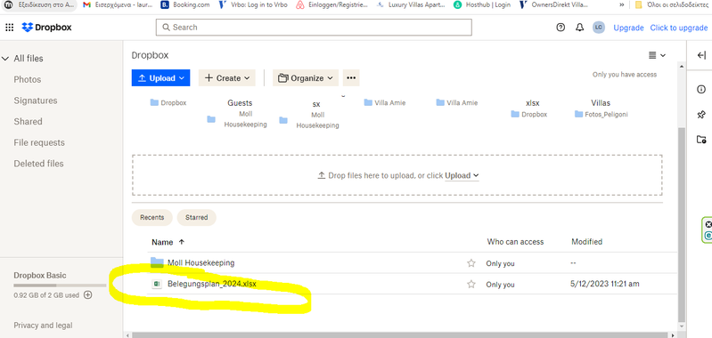The width and height of the screenshot is (712, 338).
Task: Click the storage usage progress bar
Action: [x=60, y=286]
